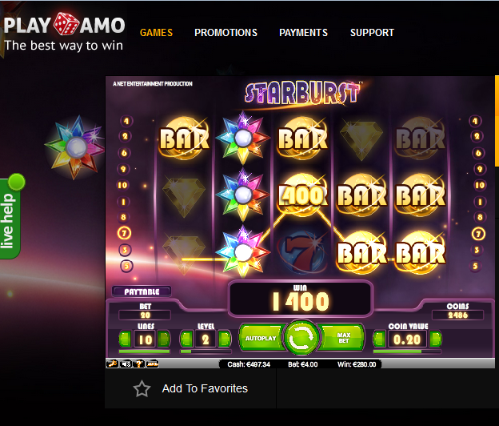The image size is (499, 426).
Task: Spin the reels with green circular button
Action: pyautogui.click(x=301, y=338)
